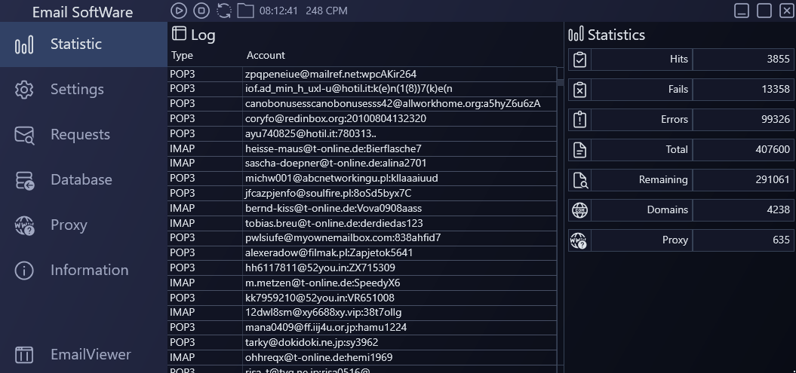Click the circular refresh arrows icon
Viewport: 796px width, 373px height.
pos(224,11)
